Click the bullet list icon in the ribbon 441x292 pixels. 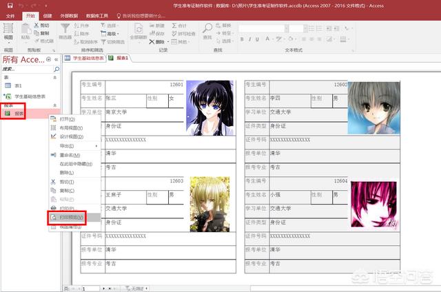[x=311, y=28]
